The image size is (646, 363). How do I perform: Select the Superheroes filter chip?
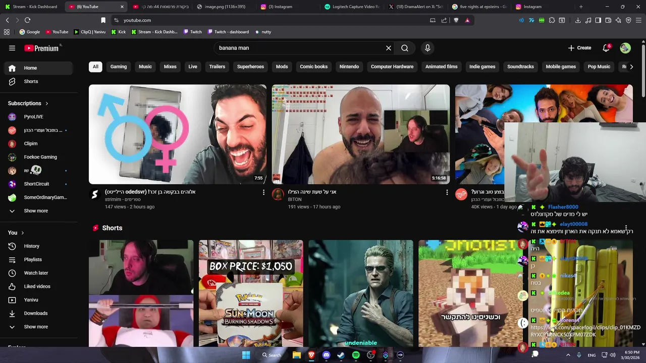[x=250, y=67]
